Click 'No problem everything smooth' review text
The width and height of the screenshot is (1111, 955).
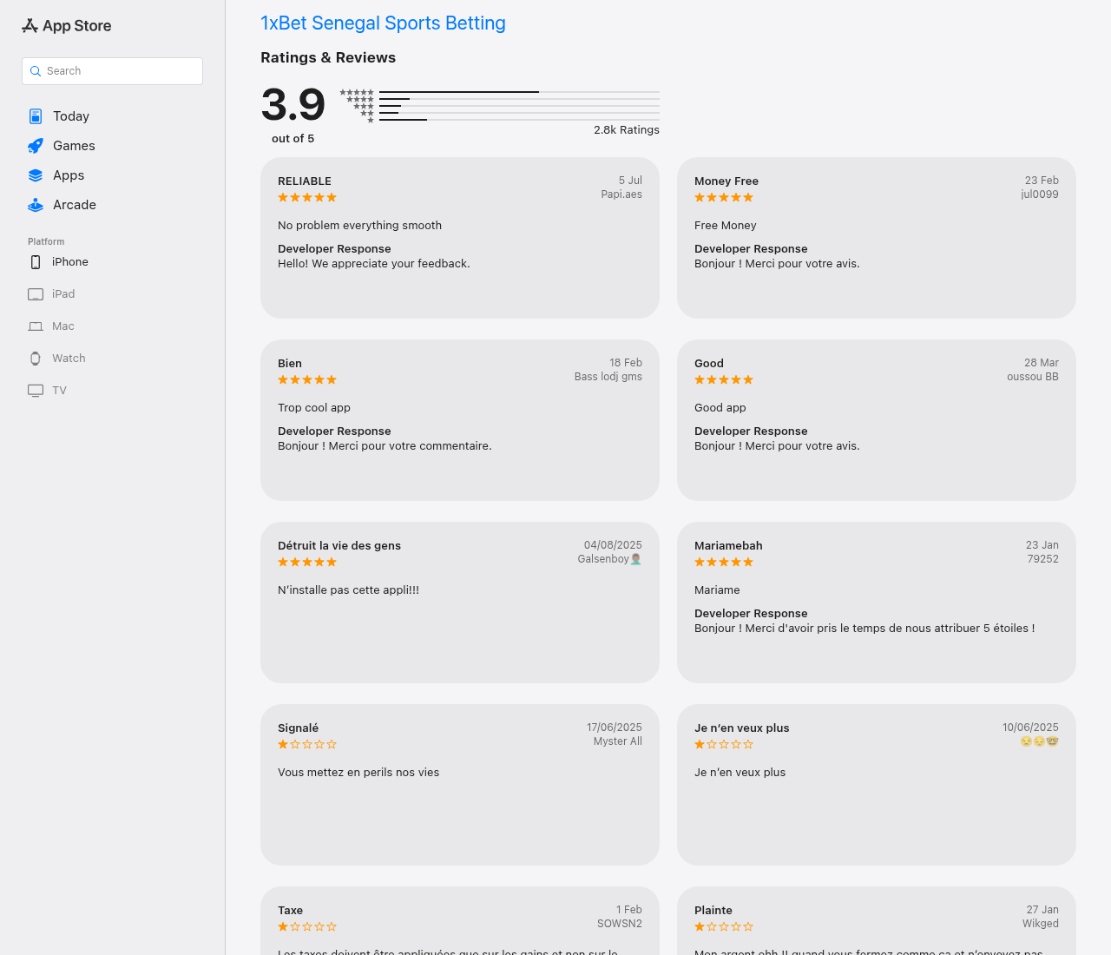pyautogui.click(x=359, y=226)
